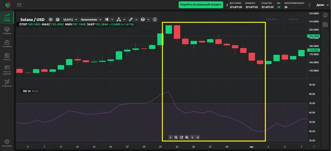Open the info panel icon on right
This screenshot has width=331, height=151.
pyautogui.click(x=325, y=15)
